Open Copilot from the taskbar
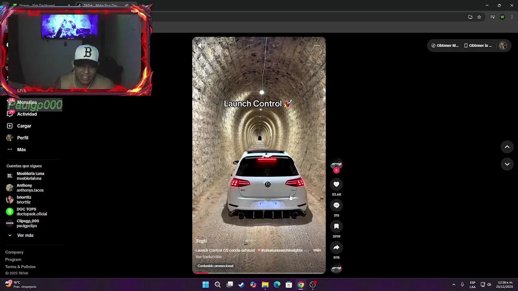 pos(253,285)
